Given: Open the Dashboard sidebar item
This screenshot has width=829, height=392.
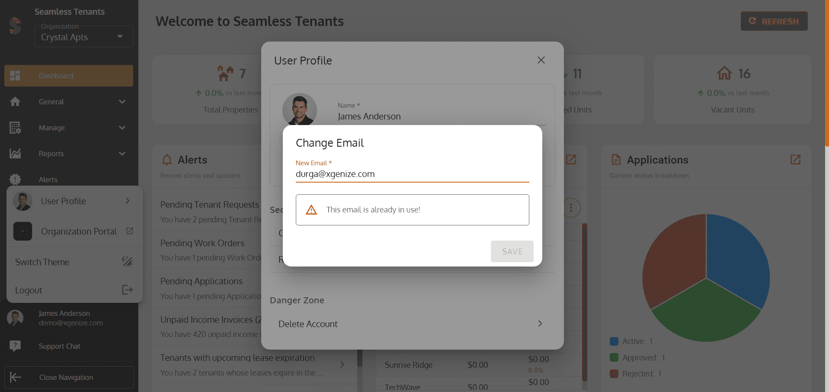Looking at the screenshot, I should [x=69, y=76].
